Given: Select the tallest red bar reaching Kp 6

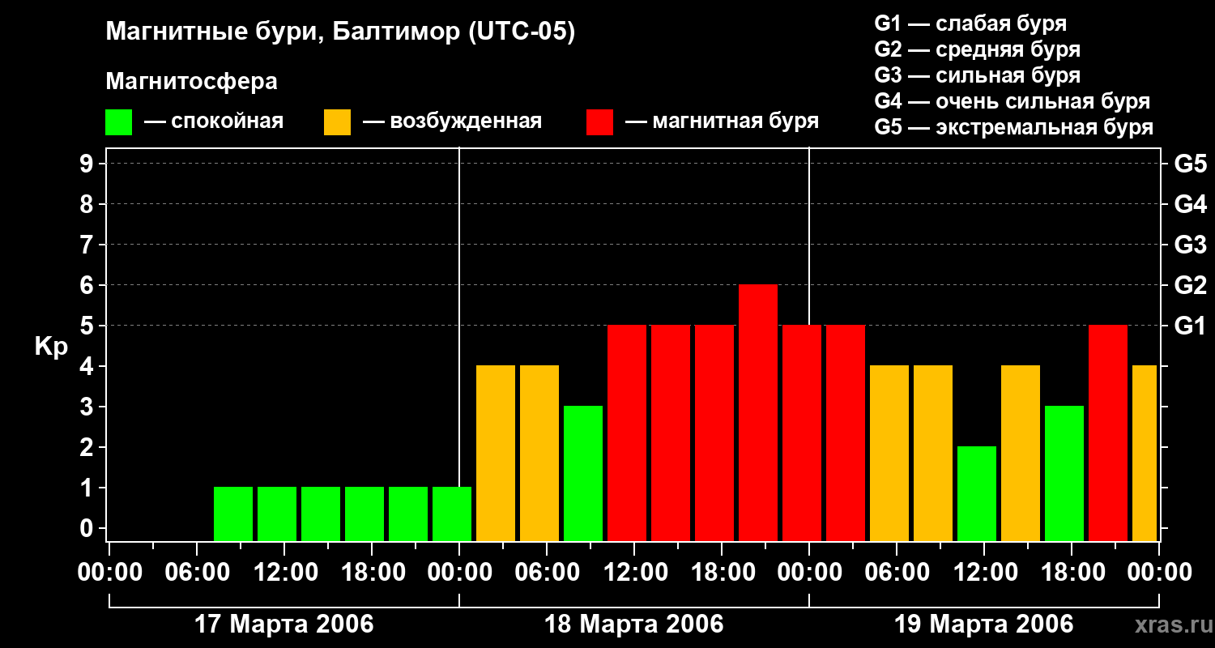Looking at the screenshot, I should [x=758, y=412].
